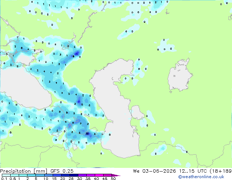
Task: Click the legend label "45"
Action: [x=105, y=179]
